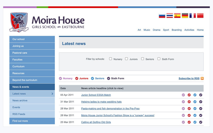Click Juniors red tick on wedding hats row
This screenshot has height=133, width=213.
[x=189, y=102]
